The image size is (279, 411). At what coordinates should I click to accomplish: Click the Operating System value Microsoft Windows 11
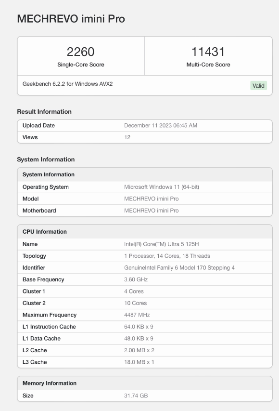click(x=162, y=187)
